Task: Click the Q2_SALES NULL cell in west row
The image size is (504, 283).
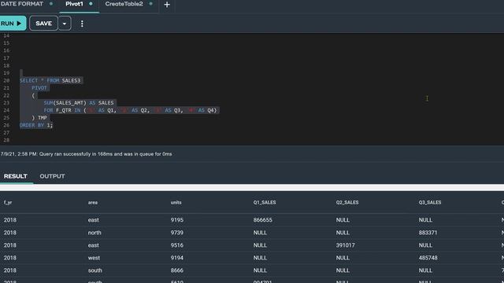Action: [x=343, y=258]
